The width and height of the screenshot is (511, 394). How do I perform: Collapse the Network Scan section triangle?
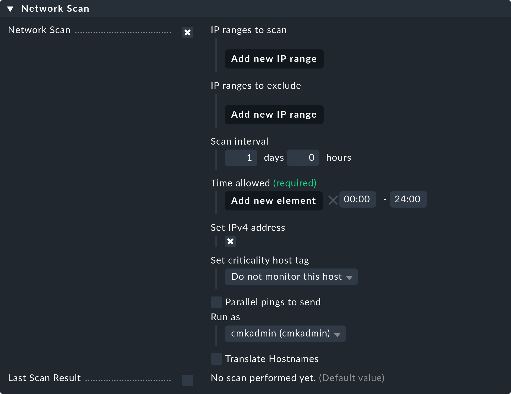(10, 9)
